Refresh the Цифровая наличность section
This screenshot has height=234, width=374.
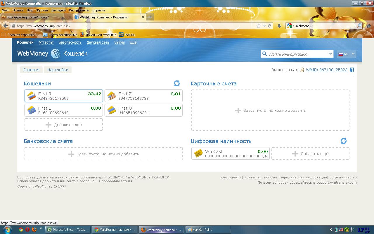click(x=344, y=141)
